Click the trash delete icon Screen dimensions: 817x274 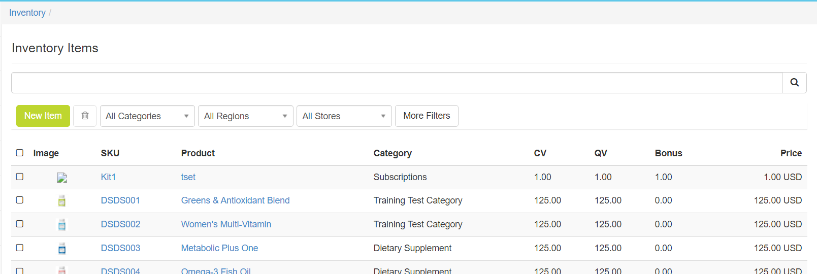[x=85, y=116]
